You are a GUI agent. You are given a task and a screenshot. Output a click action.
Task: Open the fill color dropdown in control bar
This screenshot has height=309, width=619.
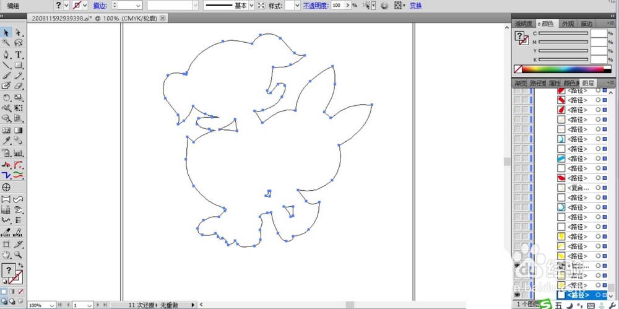click(66, 6)
